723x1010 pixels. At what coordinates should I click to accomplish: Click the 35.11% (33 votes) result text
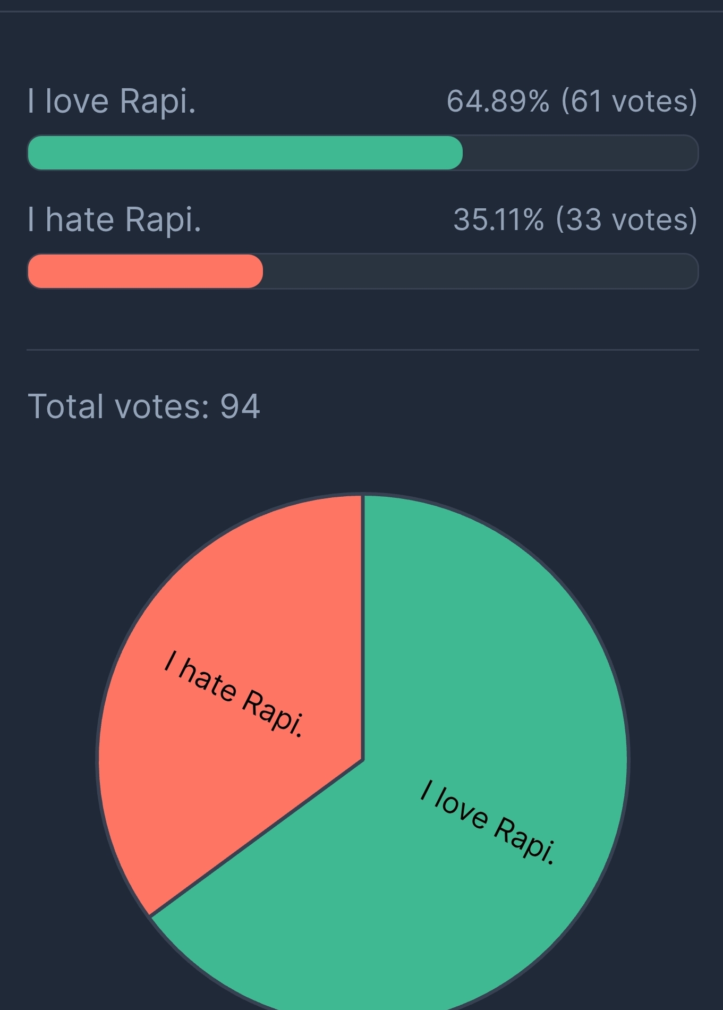tap(575, 219)
